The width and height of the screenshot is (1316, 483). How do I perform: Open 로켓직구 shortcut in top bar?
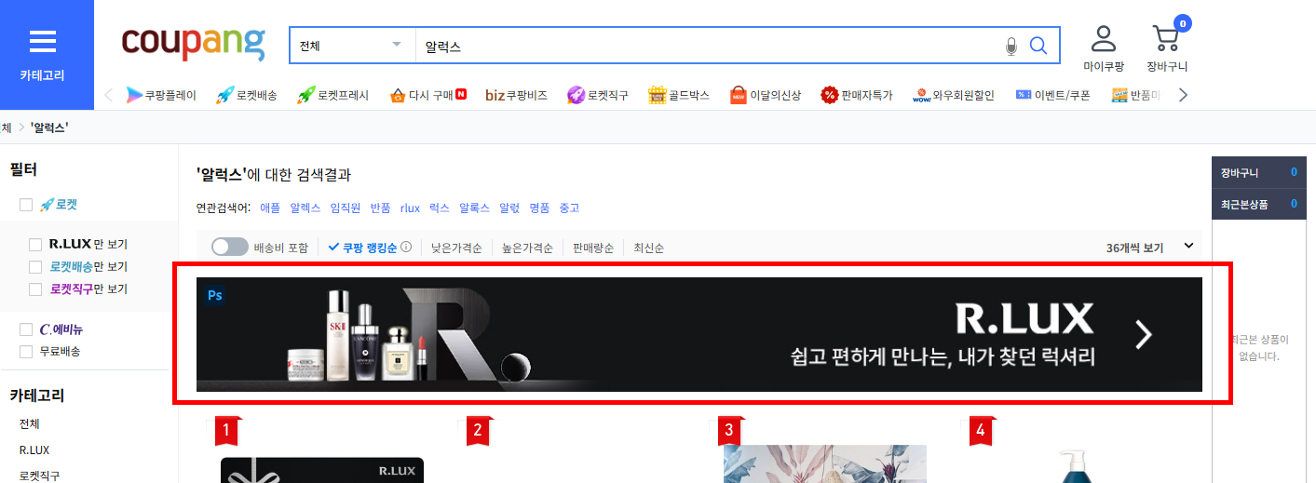click(x=597, y=95)
